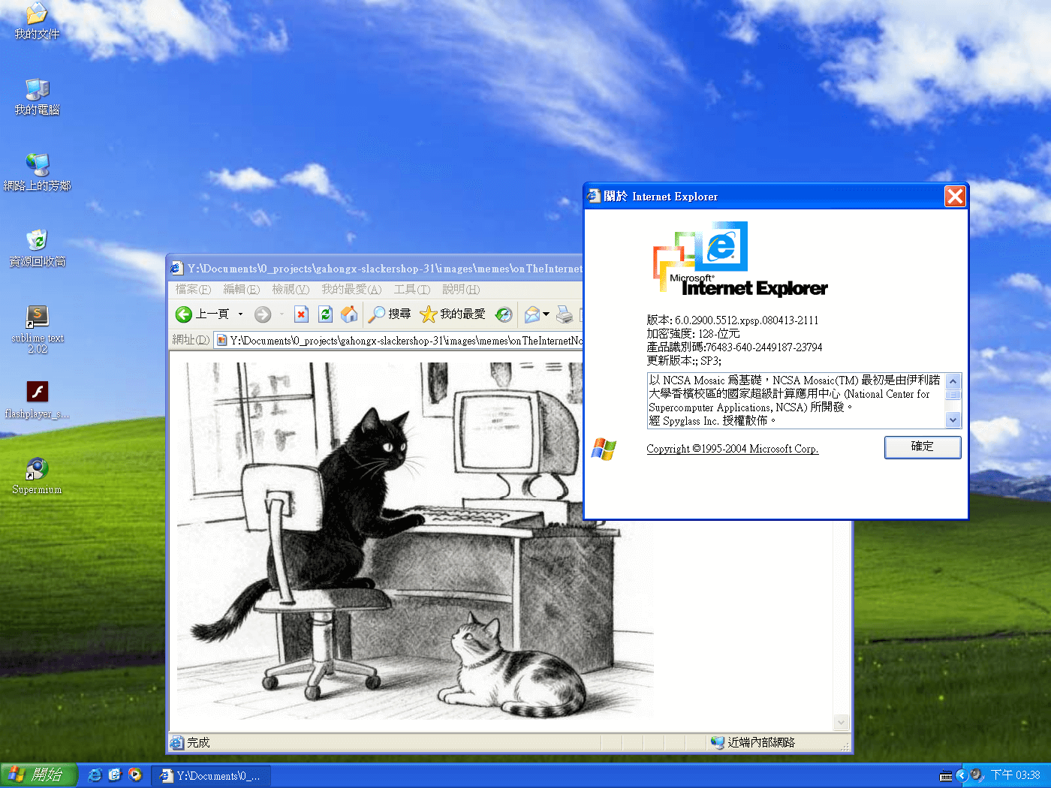Expand the Mail toolbar dropdown arrow
The width and height of the screenshot is (1051, 788).
(x=545, y=314)
